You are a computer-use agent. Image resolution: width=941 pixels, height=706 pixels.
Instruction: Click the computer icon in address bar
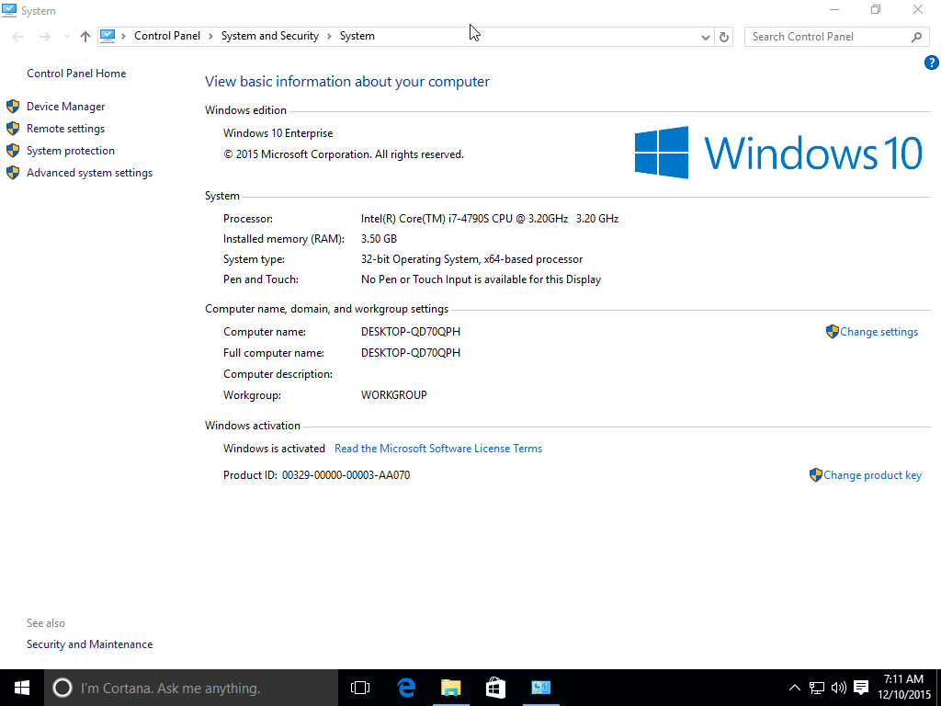click(x=108, y=36)
